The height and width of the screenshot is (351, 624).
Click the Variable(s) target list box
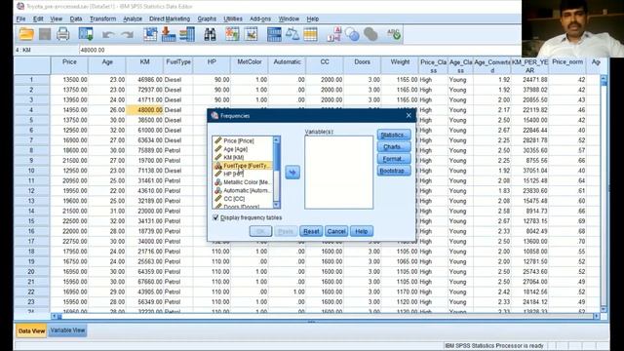click(338, 173)
